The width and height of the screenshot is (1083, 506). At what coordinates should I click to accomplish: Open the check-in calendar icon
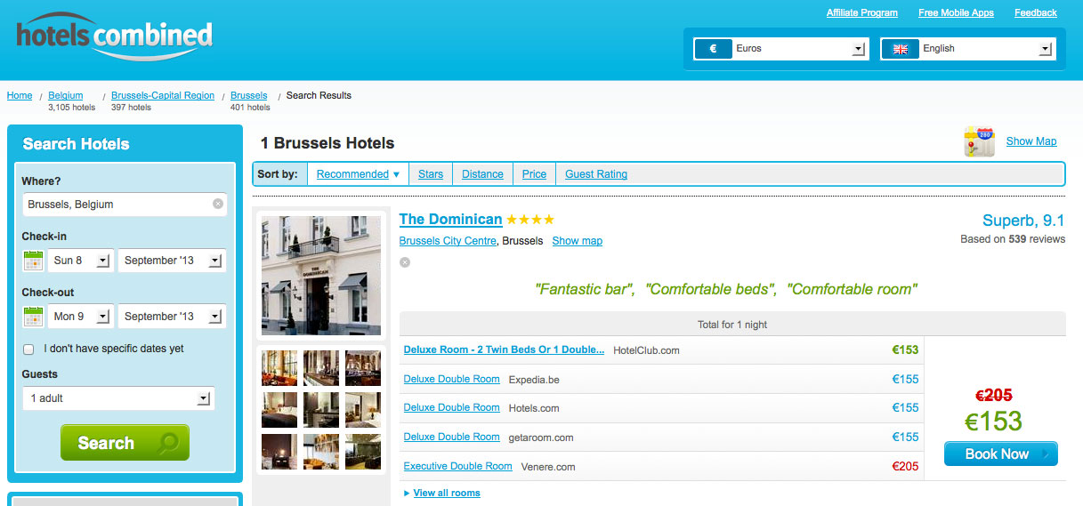pyautogui.click(x=33, y=261)
